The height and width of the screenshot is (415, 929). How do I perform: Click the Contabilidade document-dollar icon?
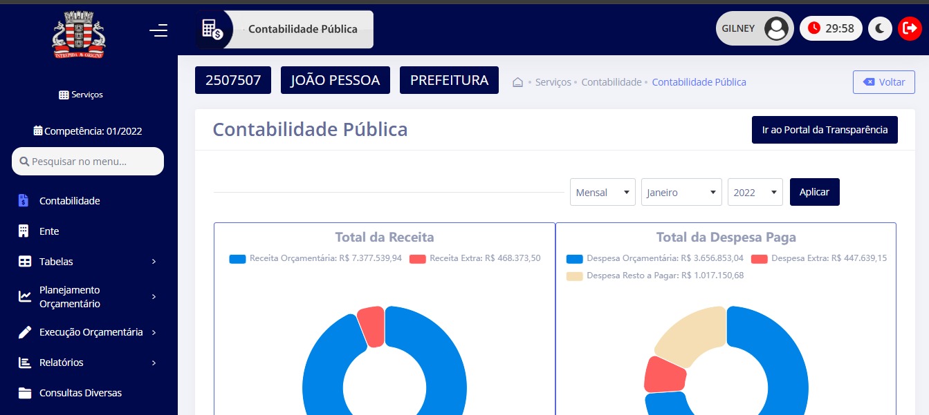24,201
